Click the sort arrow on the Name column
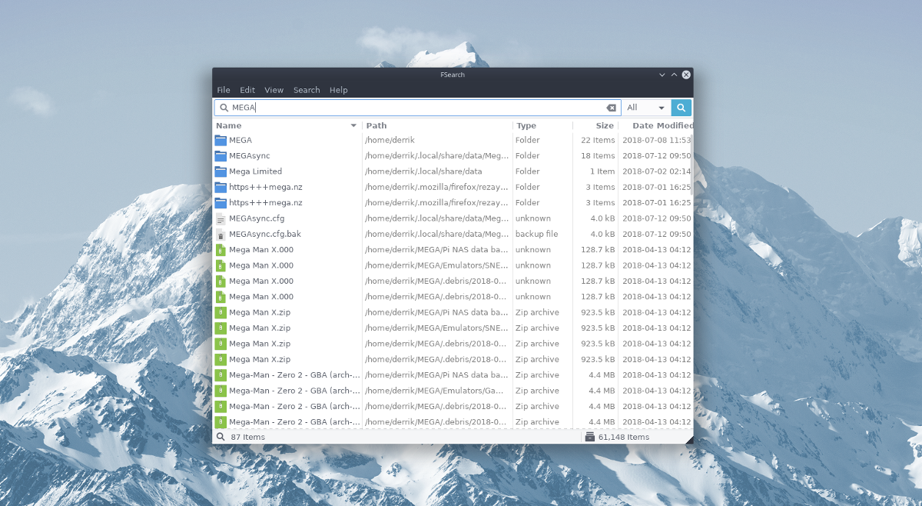922x506 pixels. (x=353, y=125)
